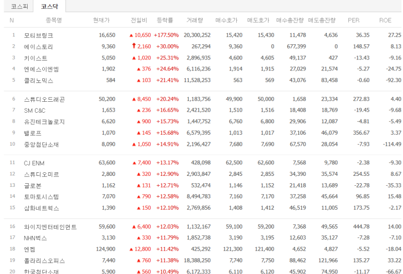Click the ROE column header

click(x=385, y=20)
